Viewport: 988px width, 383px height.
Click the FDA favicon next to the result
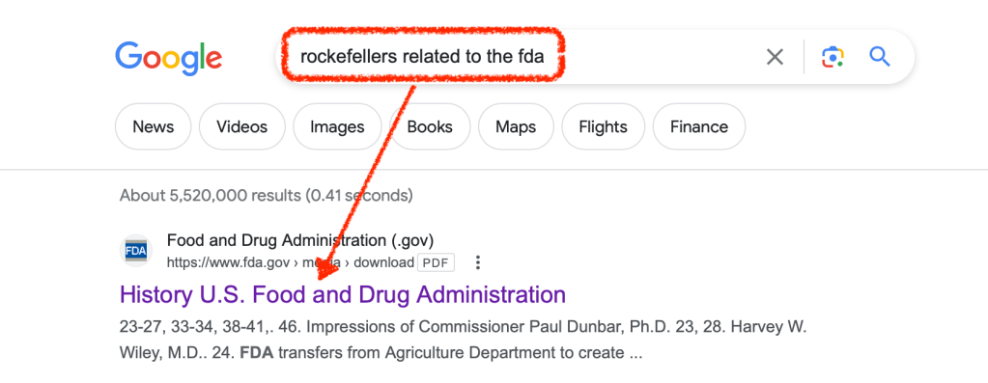136,251
